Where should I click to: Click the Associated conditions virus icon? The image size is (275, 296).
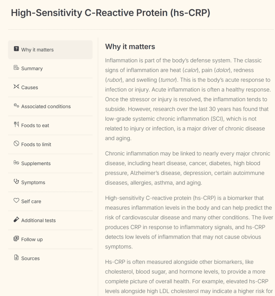pos(16,106)
